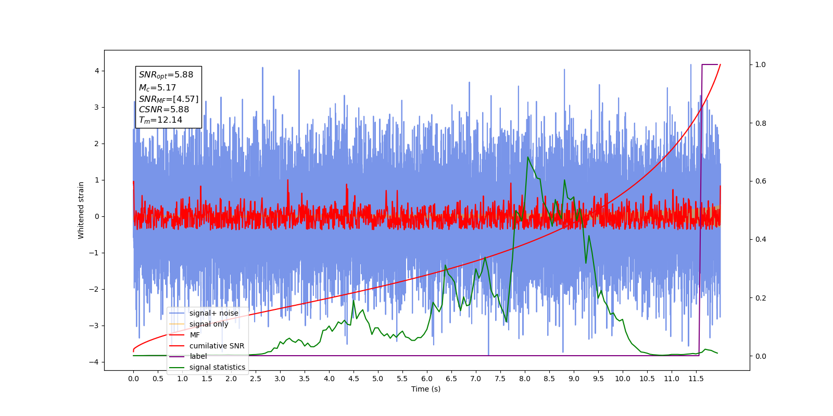Click the −4 tick on the left axis
This screenshot has width=833, height=416.
[94, 362]
